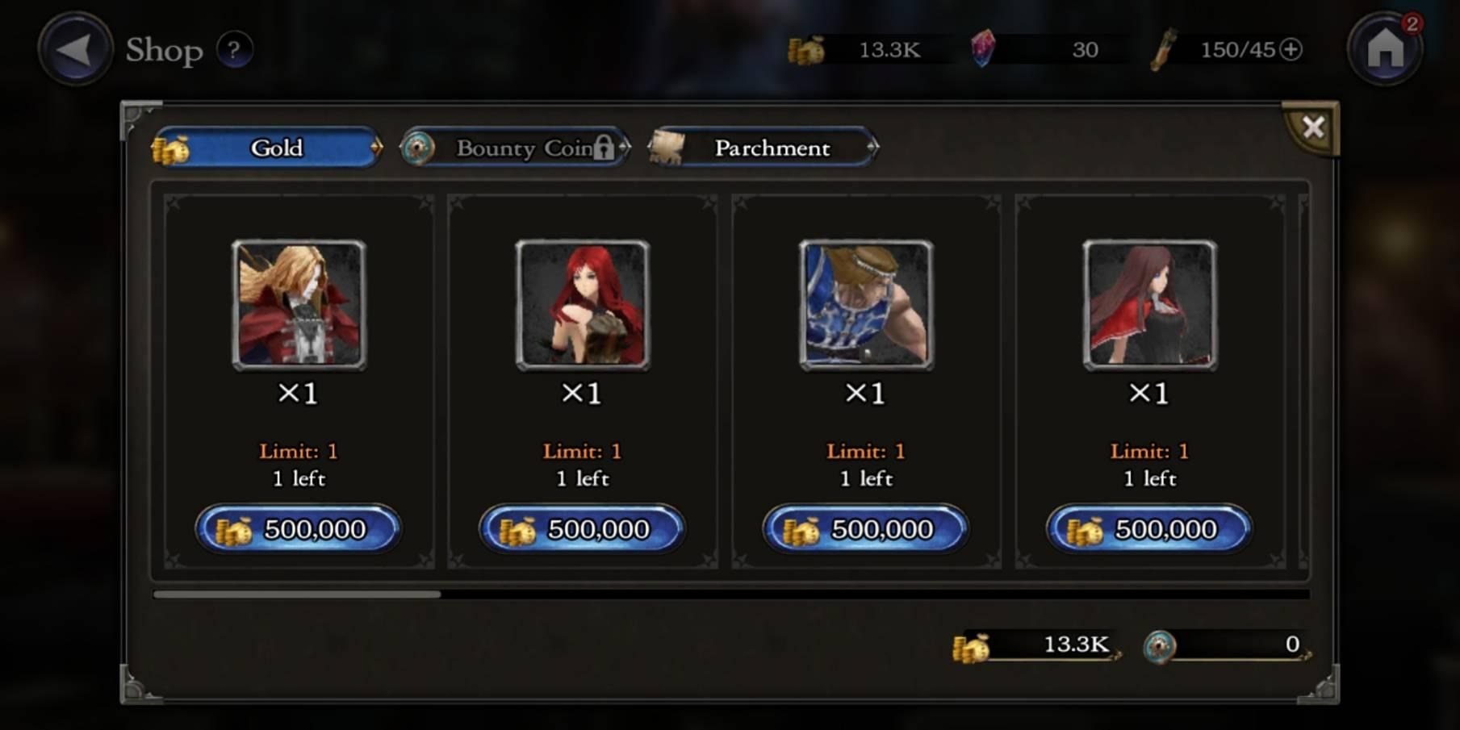Select the locked Bounty Coin tab
Image resolution: width=1460 pixels, height=730 pixels.
(x=515, y=148)
